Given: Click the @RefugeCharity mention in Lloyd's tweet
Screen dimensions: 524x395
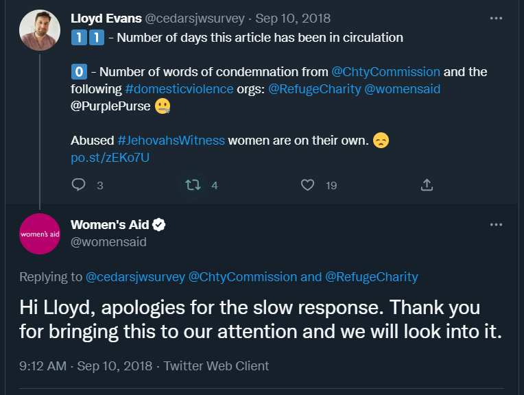Looking at the screenshot, I should [x=314, y=89].
